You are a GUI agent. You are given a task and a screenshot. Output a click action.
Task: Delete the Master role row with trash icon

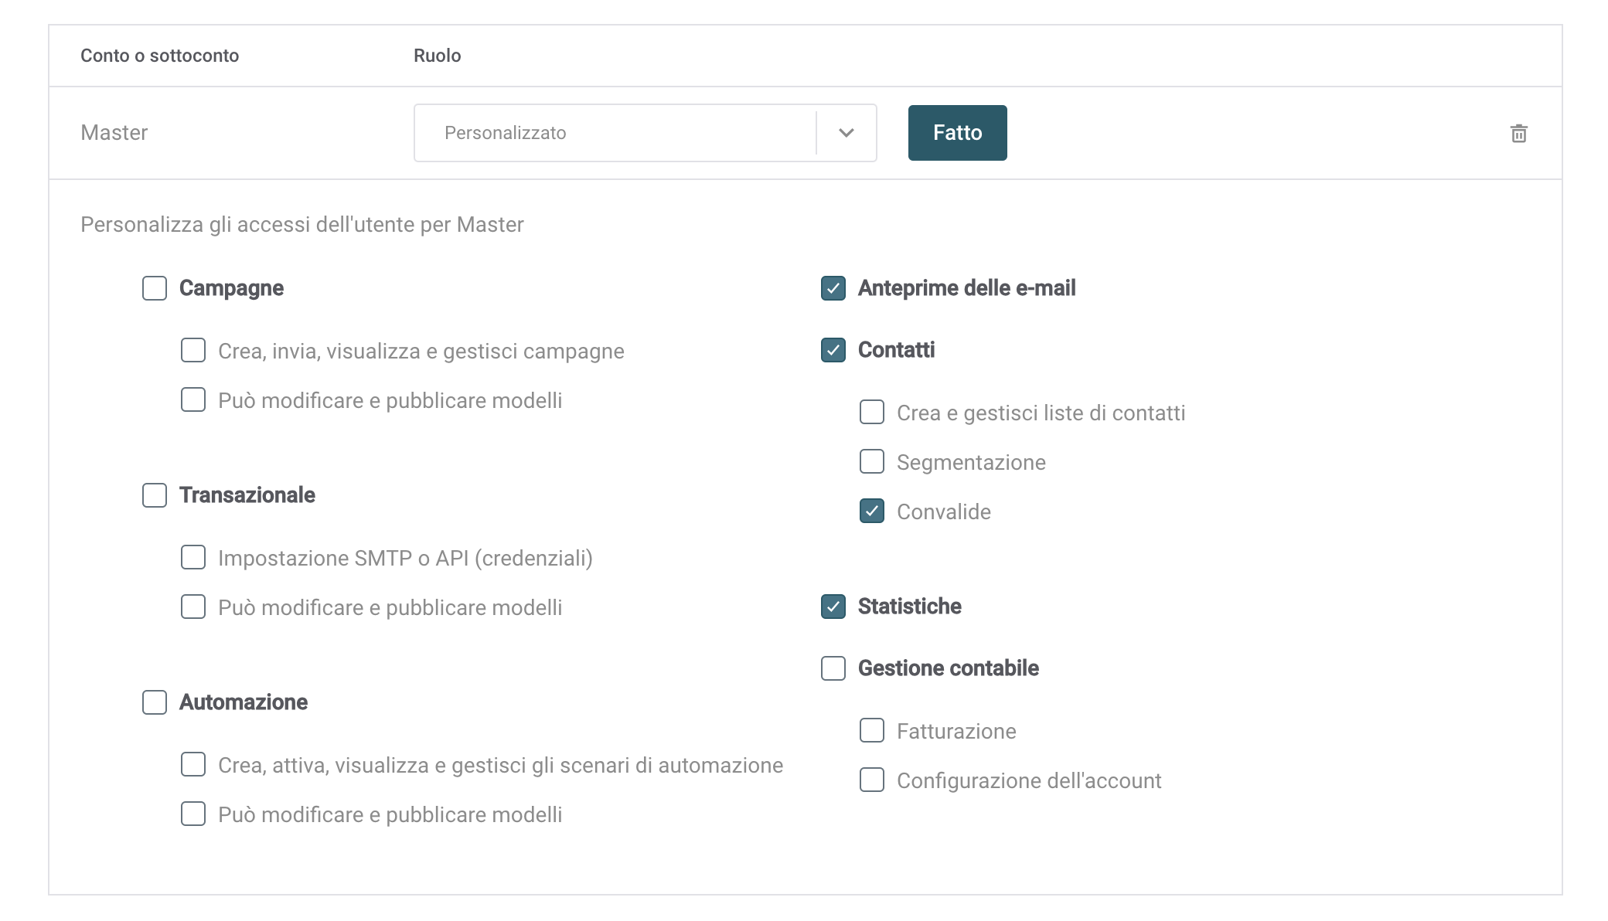(x=1518, y=134)
